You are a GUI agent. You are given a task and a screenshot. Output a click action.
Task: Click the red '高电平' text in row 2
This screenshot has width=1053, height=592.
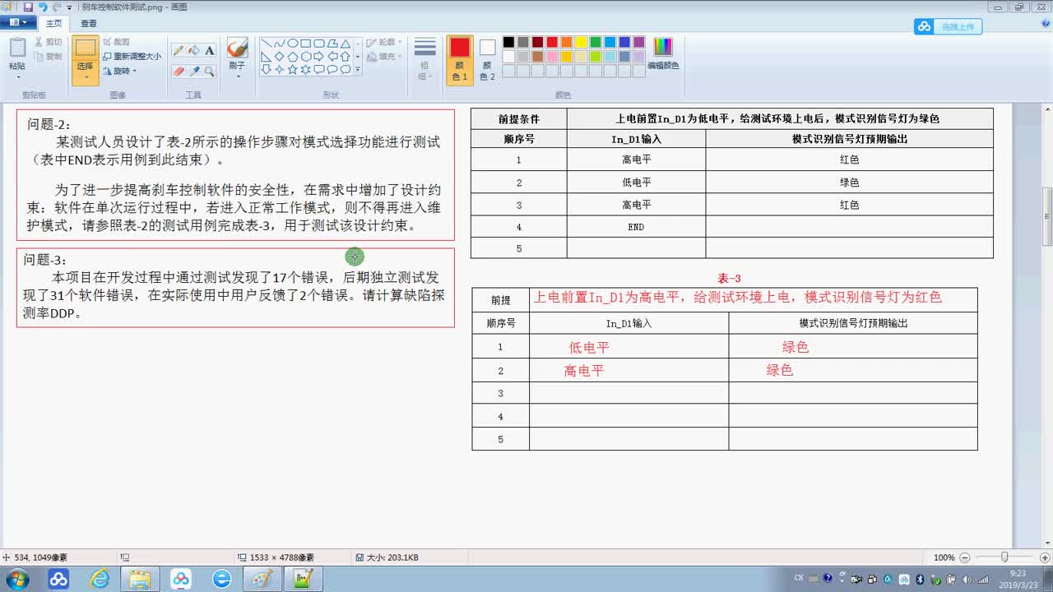pos(584,371)
